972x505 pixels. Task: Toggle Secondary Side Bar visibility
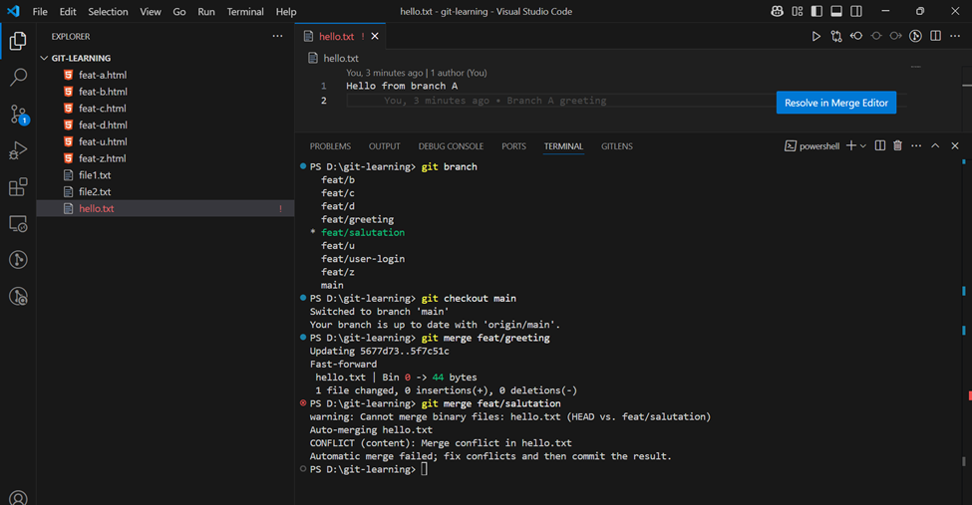[x=856, y=11]
